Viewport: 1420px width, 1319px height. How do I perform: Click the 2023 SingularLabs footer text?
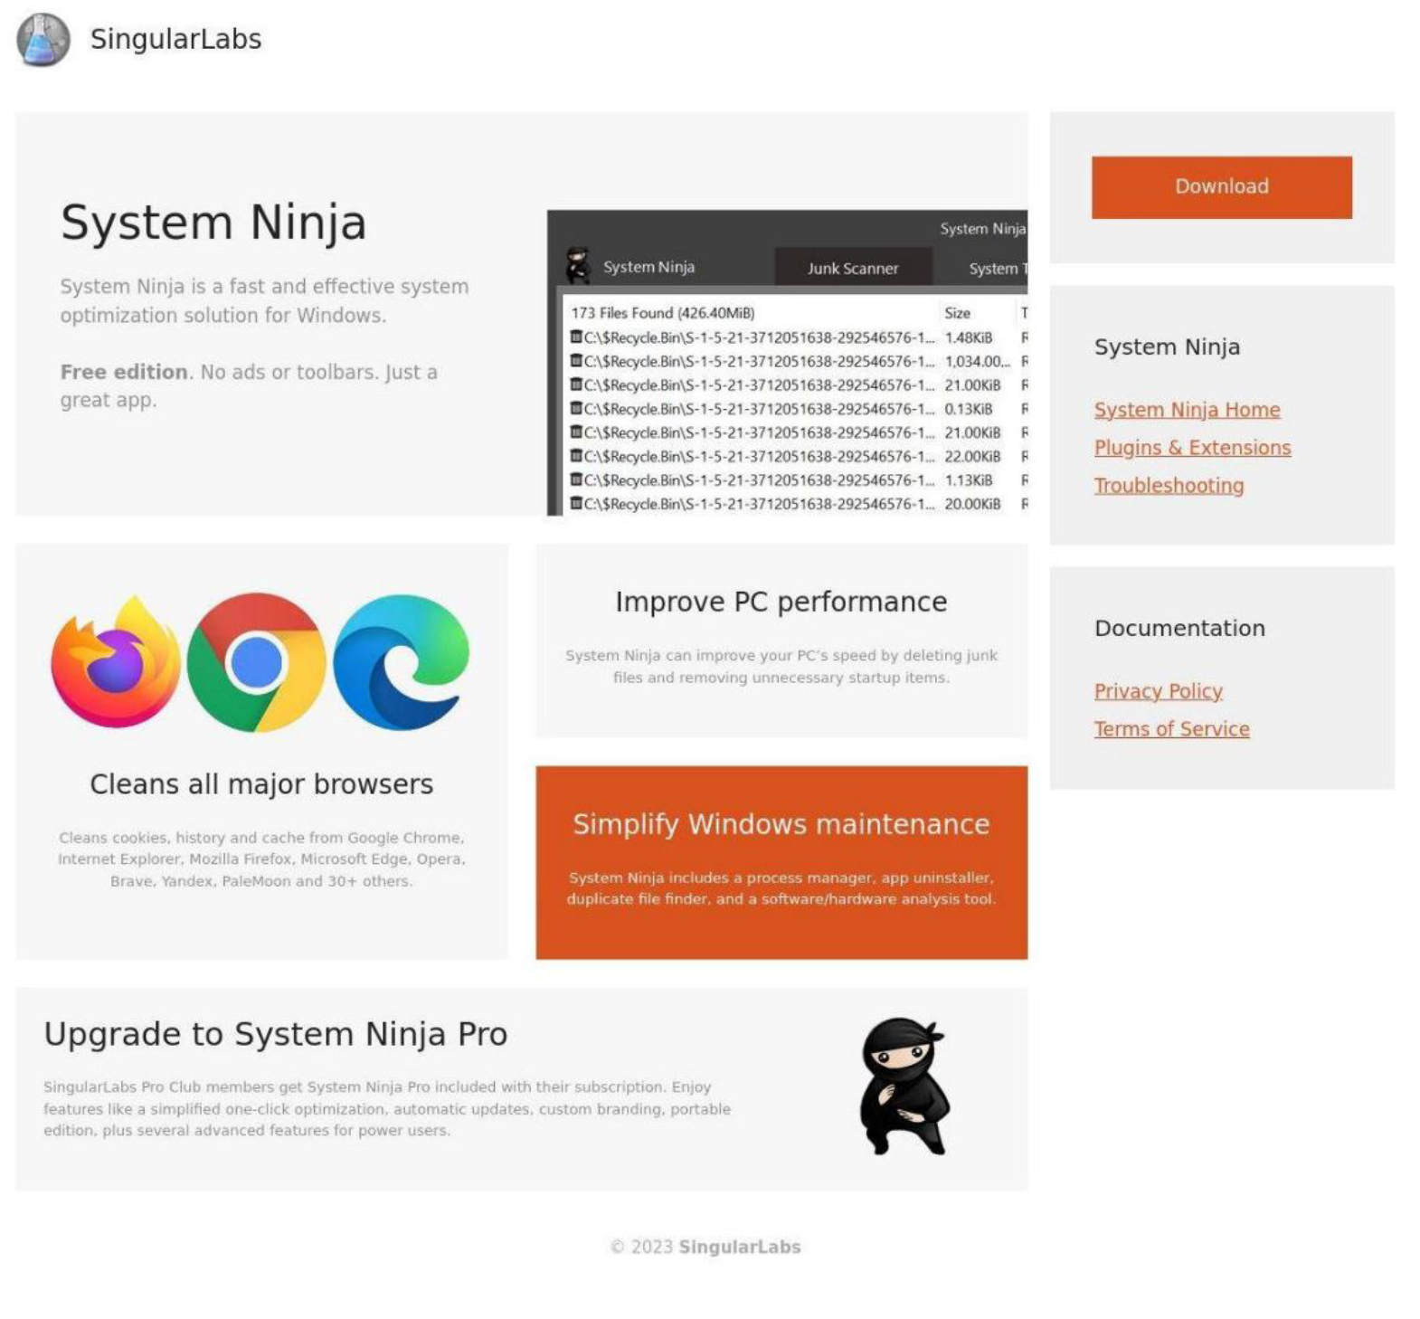(x=705, y=1247)
